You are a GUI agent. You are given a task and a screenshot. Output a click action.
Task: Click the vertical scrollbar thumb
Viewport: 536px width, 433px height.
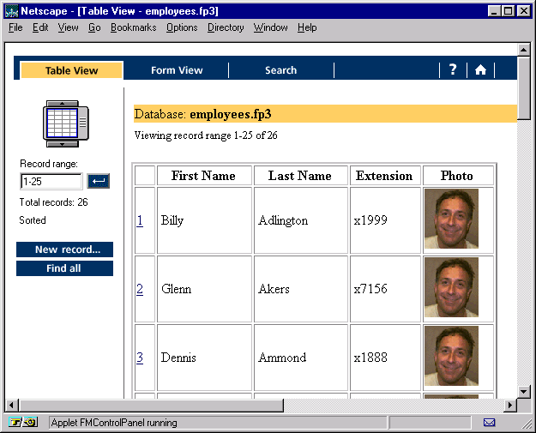coord(523,87)
